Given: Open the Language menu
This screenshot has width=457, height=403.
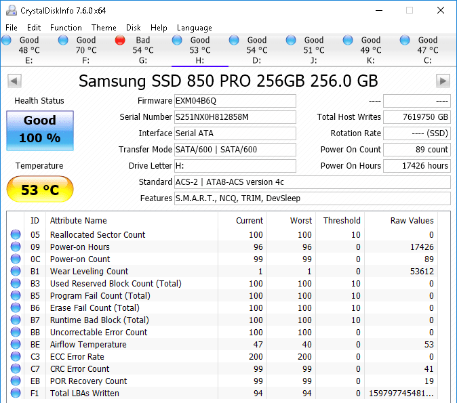Looking at the screenshot, I should 195,28.
